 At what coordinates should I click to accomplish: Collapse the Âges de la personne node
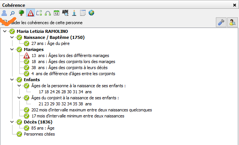point(19,86)
